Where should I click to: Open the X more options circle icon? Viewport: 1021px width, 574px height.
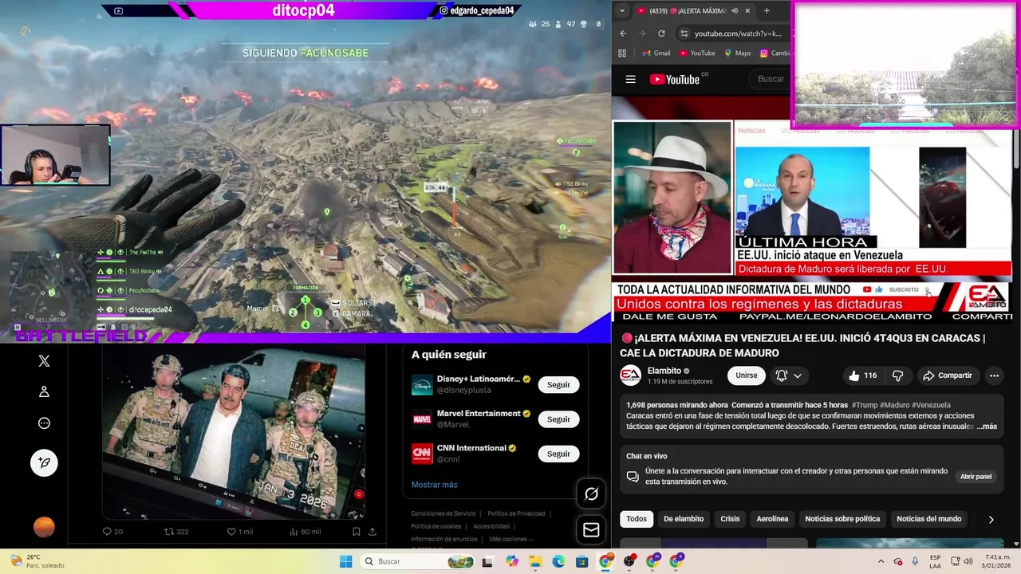coord(44,423)
